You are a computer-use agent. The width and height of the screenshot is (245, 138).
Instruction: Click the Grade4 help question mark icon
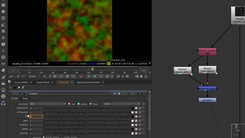(138, 94)
